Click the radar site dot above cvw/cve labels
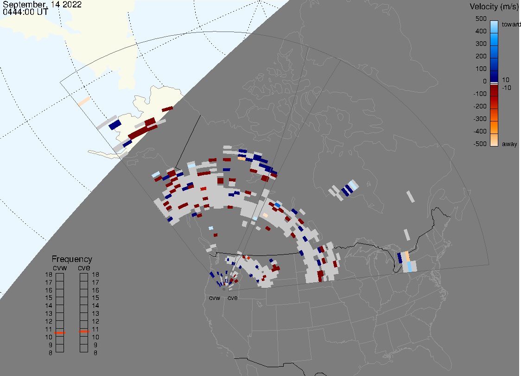 (224, 289)
